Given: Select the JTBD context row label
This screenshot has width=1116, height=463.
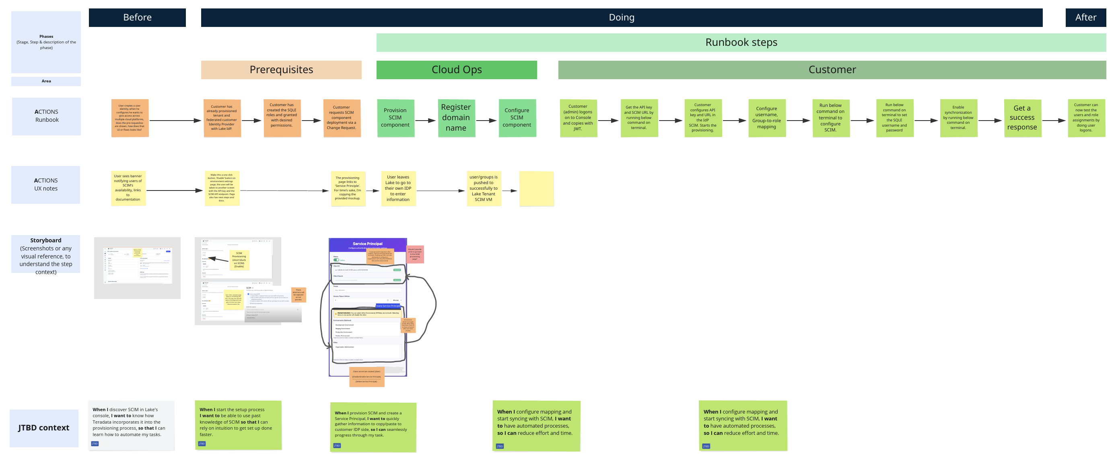Looking at the screenshot, I should (44, 428).
